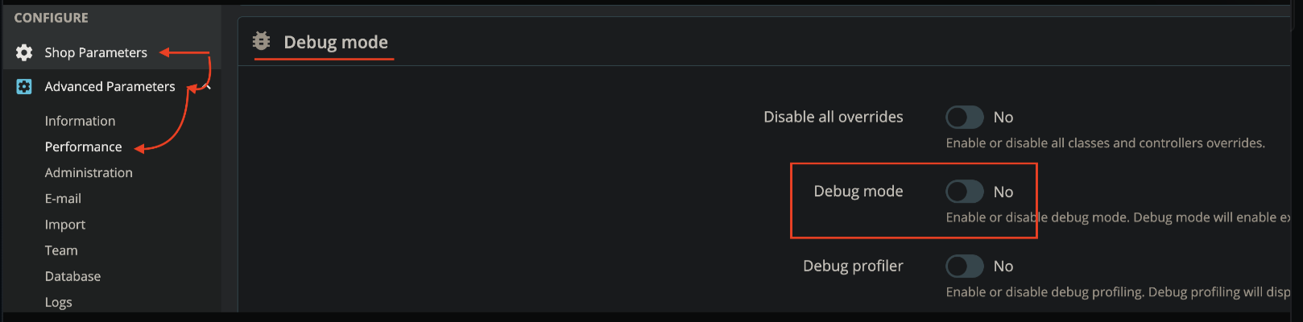The image size is (1303, 322).
Task: Collapse Advanced Parameters using its chevron
Action: 208,86
